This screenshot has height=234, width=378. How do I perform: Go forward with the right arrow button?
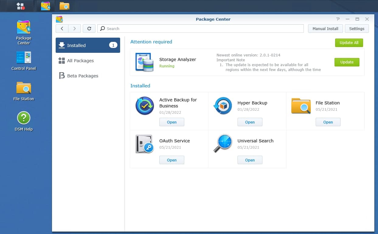pyautogui.click(x=75, y=29)
